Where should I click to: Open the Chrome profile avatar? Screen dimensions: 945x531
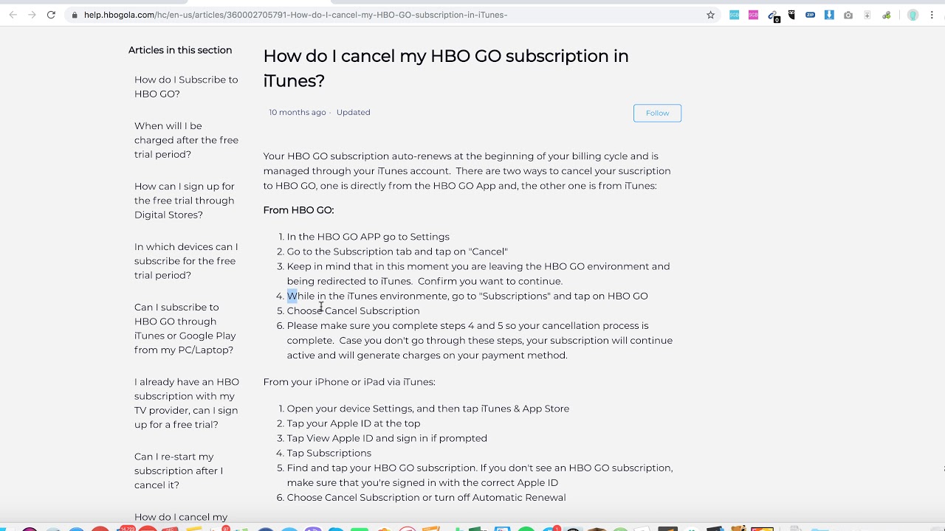[913, 15]
